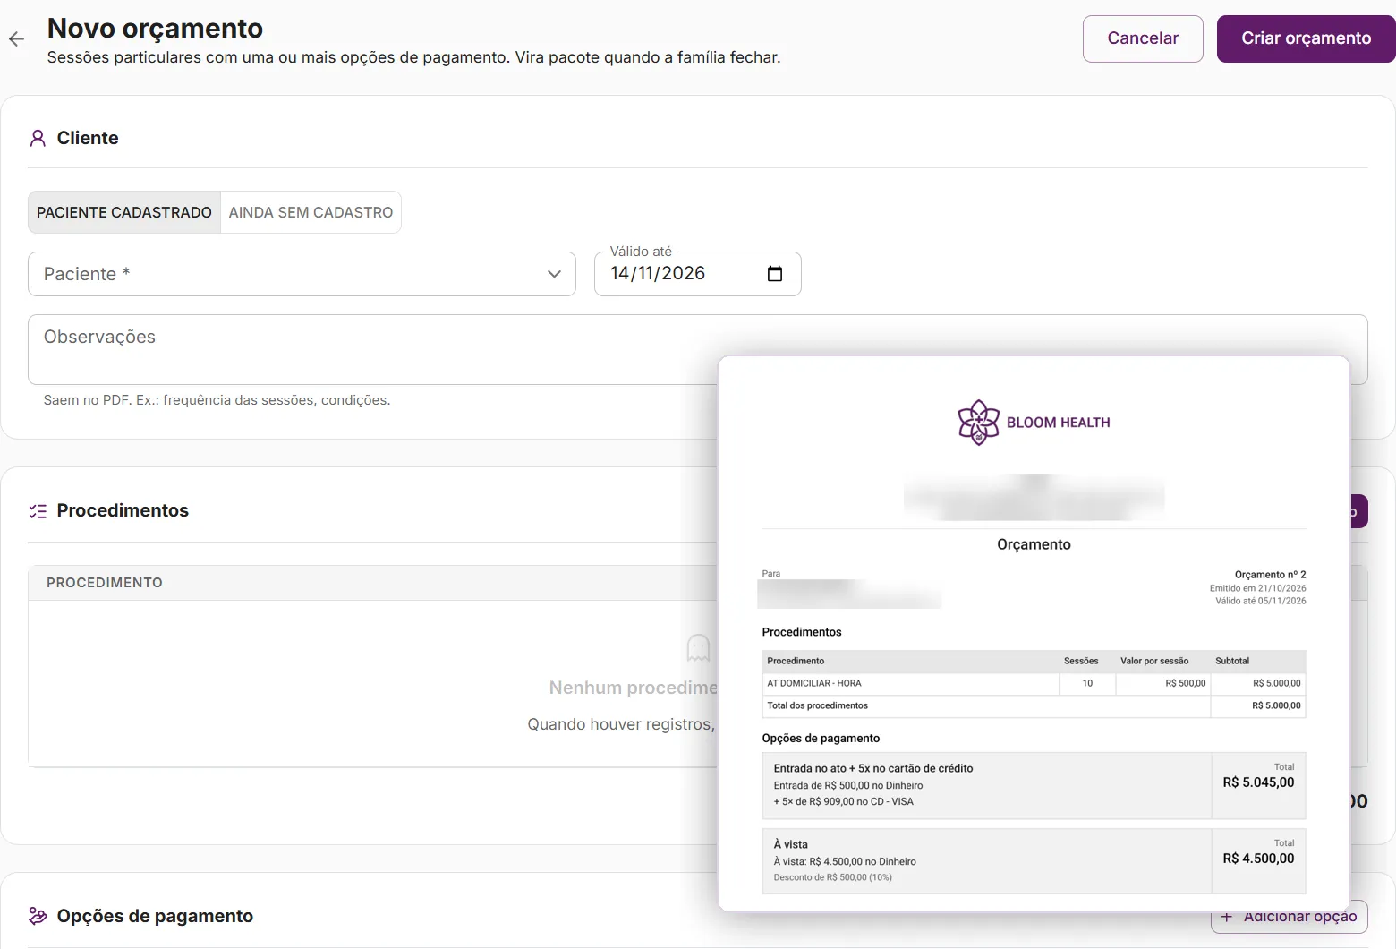
Task: Click the Cancelar button
Action: [1143, 38]
